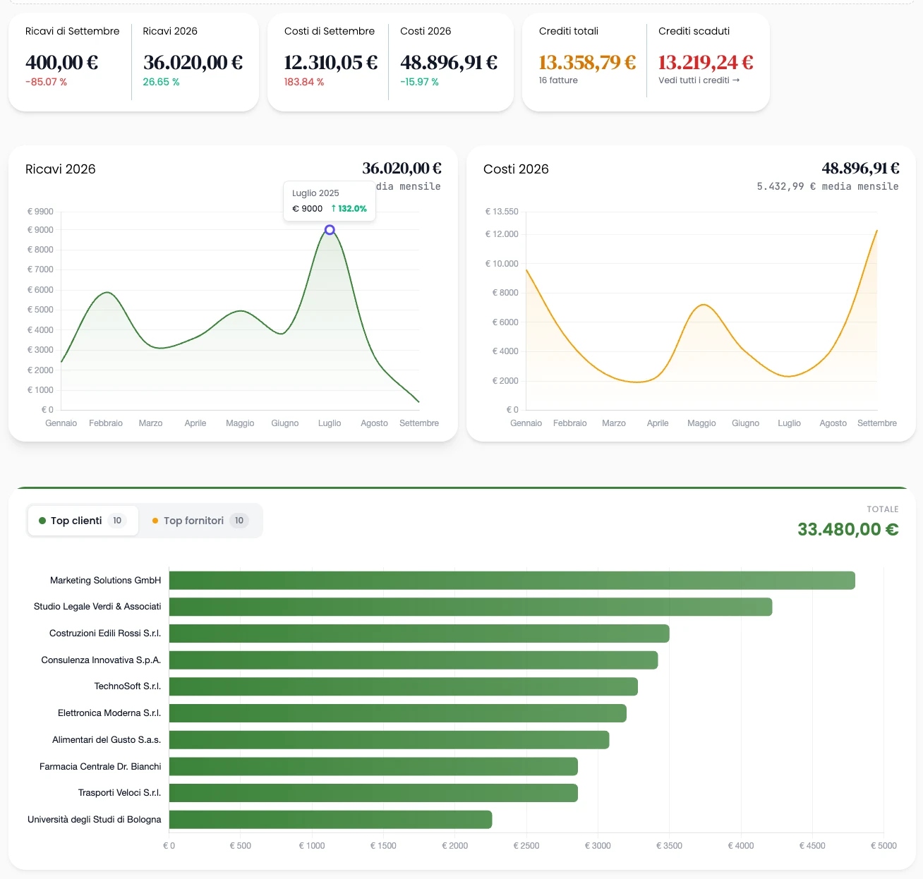Click the Studio Legale Verdi & Associati label
Image resolution: width=923 pixels, height=879 pixels.
pos(97,607)
